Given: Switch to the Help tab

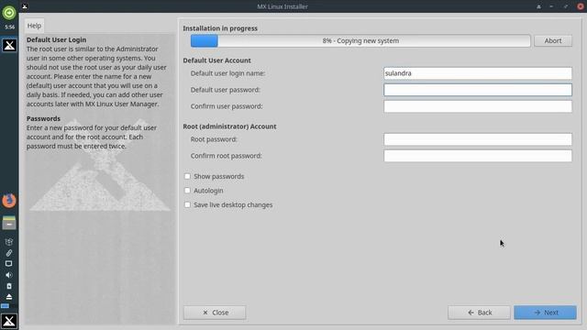Looking at the screenshot, I should [x=34, y=26].
